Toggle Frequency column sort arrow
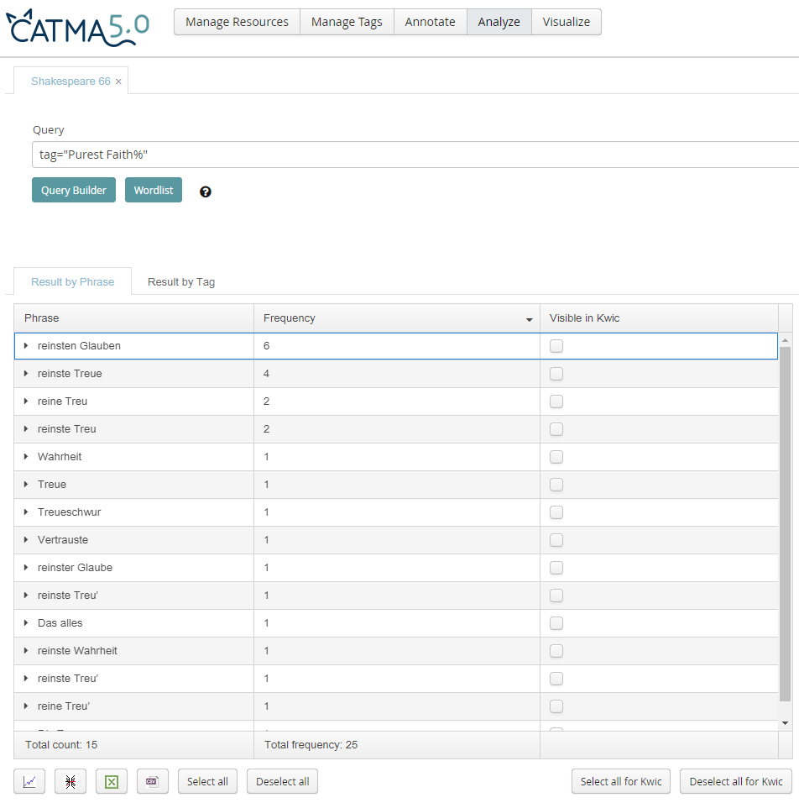The width and height of the screenshot is (799, 803). (x=529, y=319)
